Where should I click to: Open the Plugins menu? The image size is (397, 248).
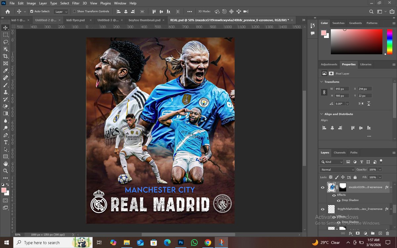click(x=106, y=3)
